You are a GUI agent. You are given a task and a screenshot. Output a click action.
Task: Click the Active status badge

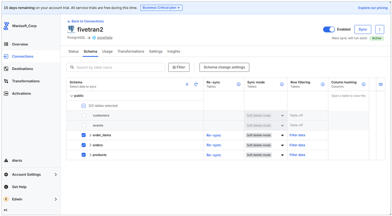click(377, 38)
